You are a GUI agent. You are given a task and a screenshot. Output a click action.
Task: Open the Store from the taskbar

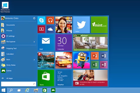coord(45,90)
